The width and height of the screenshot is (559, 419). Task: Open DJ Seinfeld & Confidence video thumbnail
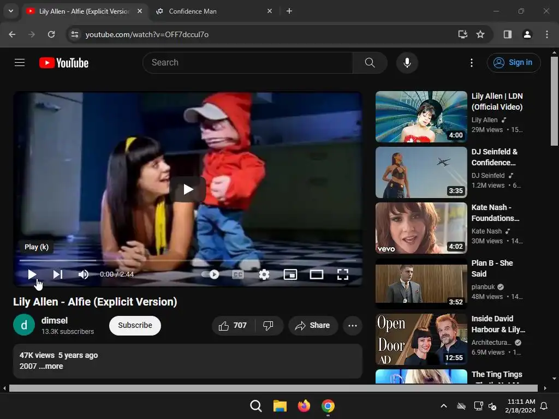pyautogui.click(x=421, y=172)
